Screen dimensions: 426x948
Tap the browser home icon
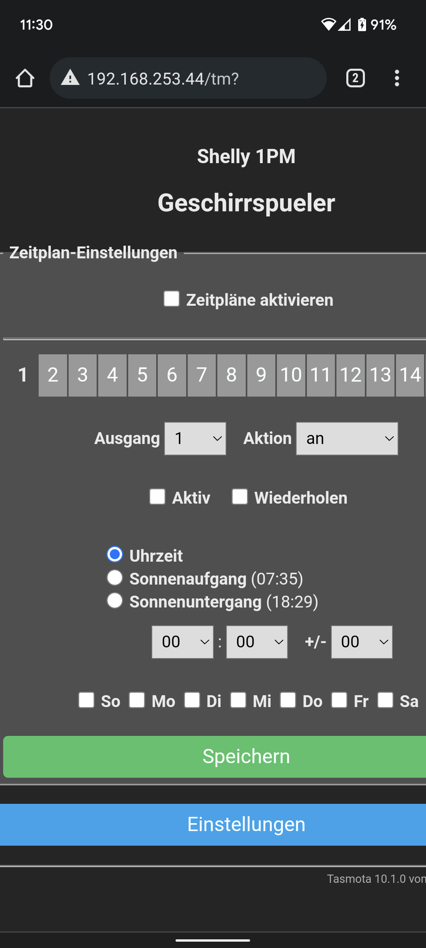tap(25, 78)
